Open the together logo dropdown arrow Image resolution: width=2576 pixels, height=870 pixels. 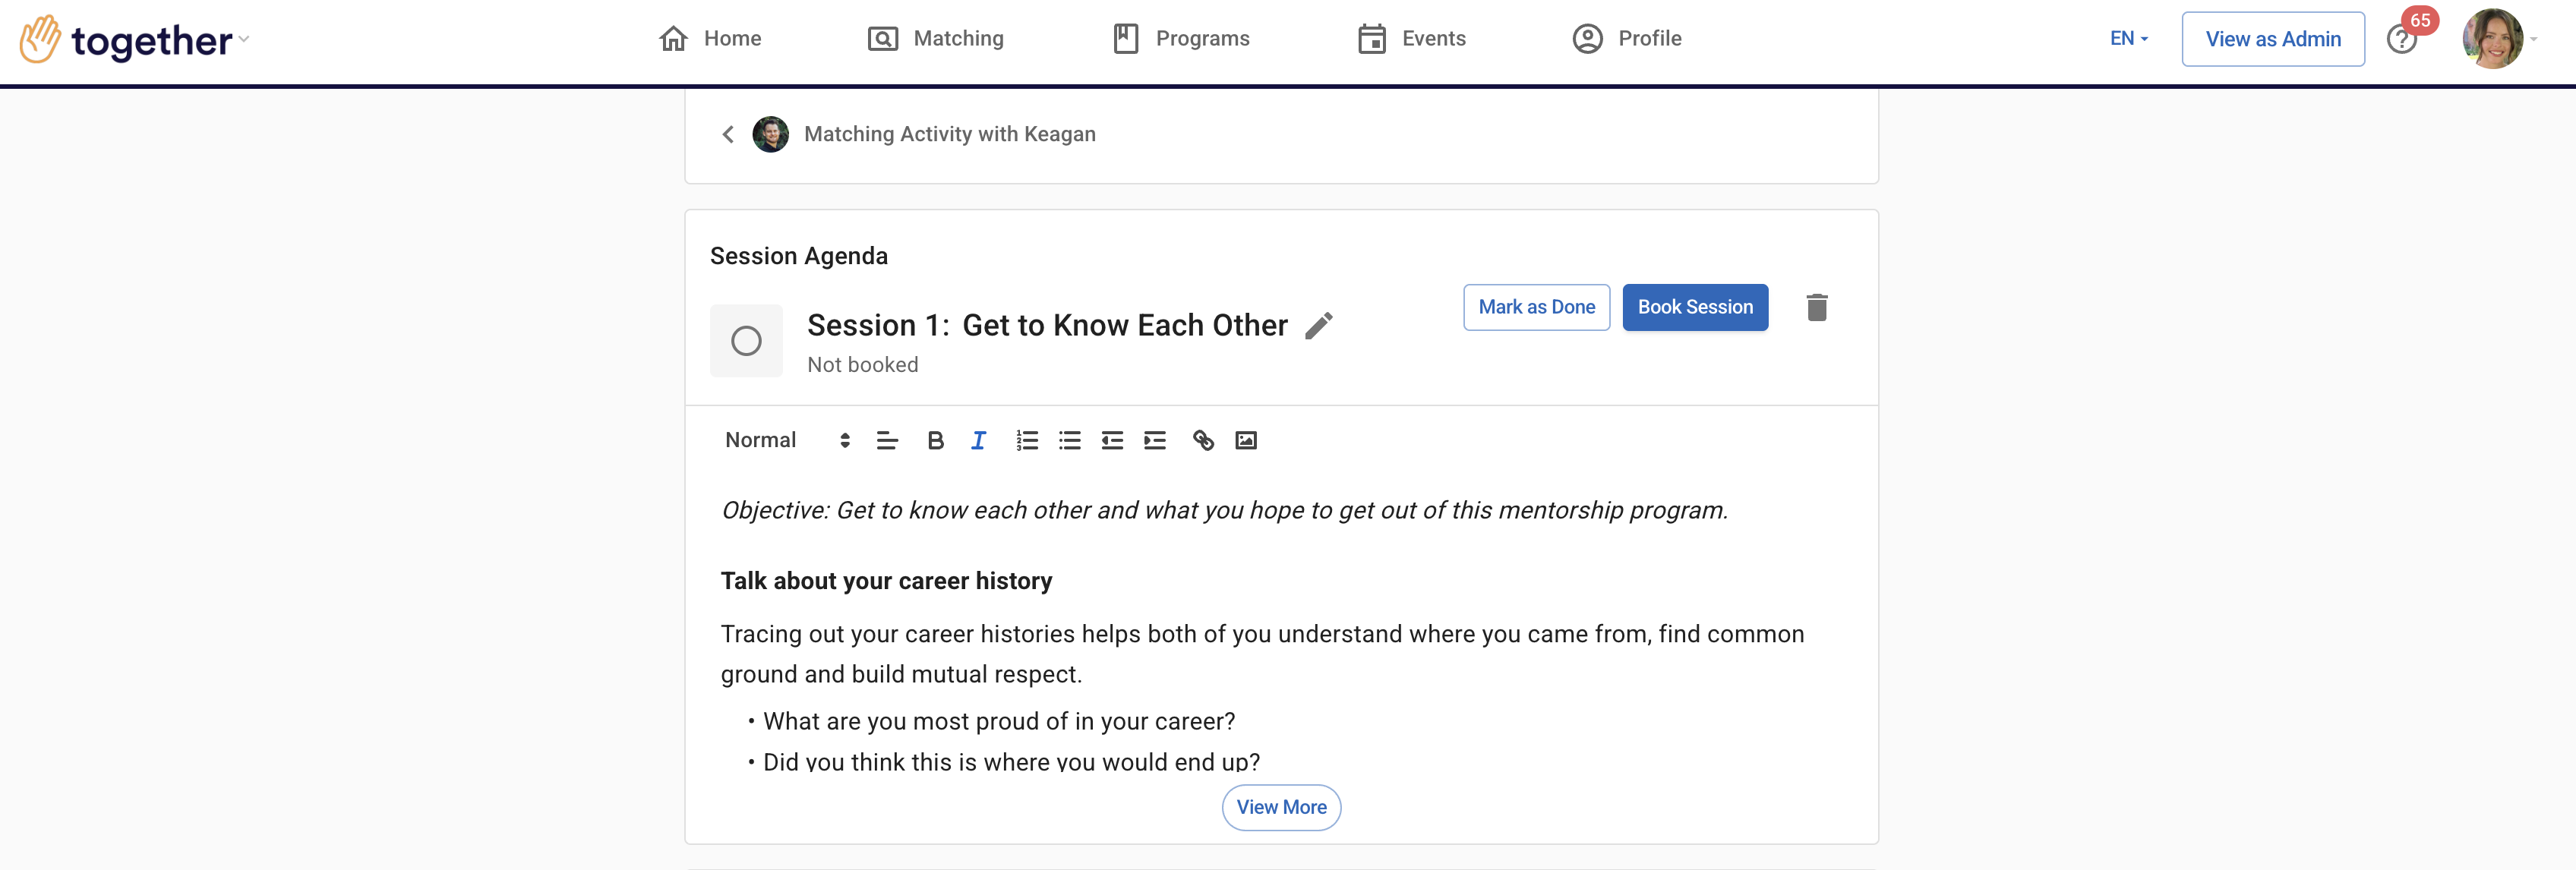coord(244,40)
